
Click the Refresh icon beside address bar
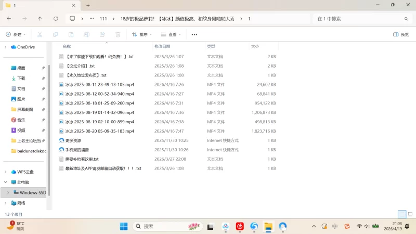[56, 19]
